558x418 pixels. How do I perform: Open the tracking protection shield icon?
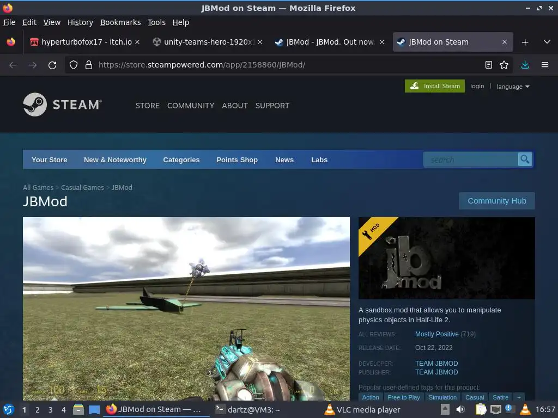(x=74, y=65)
